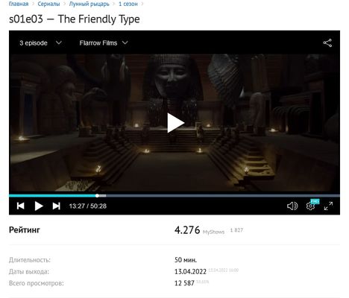Click the chevron next to 3 episode
The width and height of the screenshot is (349, 298).
[x=59, y=42]
